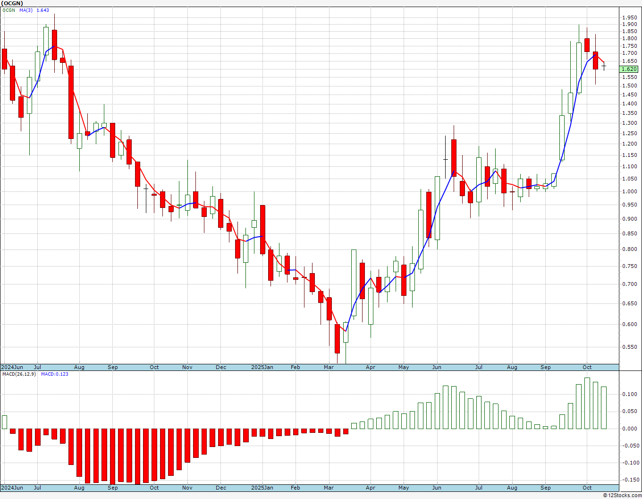Select 2025Jan on the price chart time axis
The width and height of the screenshot is (642, 499).
262,367
